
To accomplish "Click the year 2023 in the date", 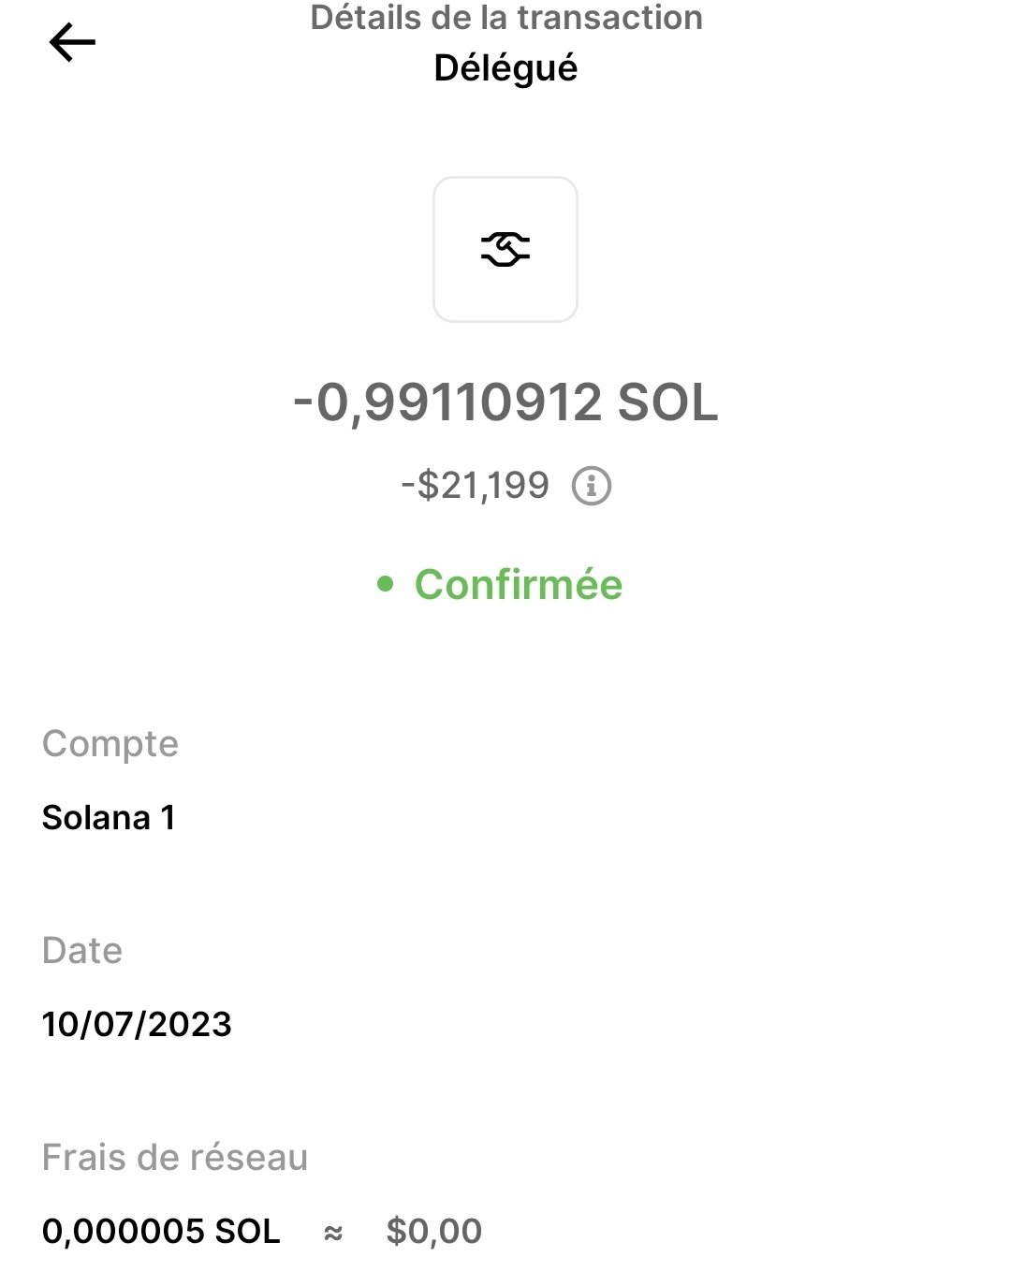I will pyautogui.click(x=190, y=1025).
